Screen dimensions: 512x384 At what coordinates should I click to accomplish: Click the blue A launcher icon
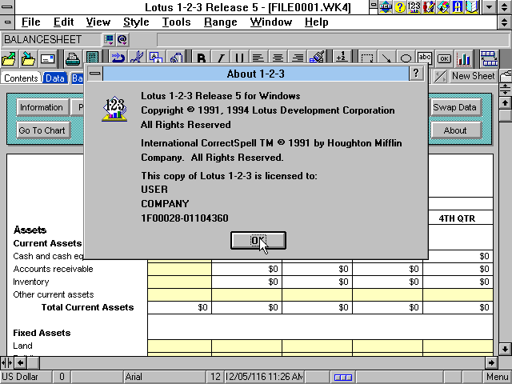click(458, 7)
